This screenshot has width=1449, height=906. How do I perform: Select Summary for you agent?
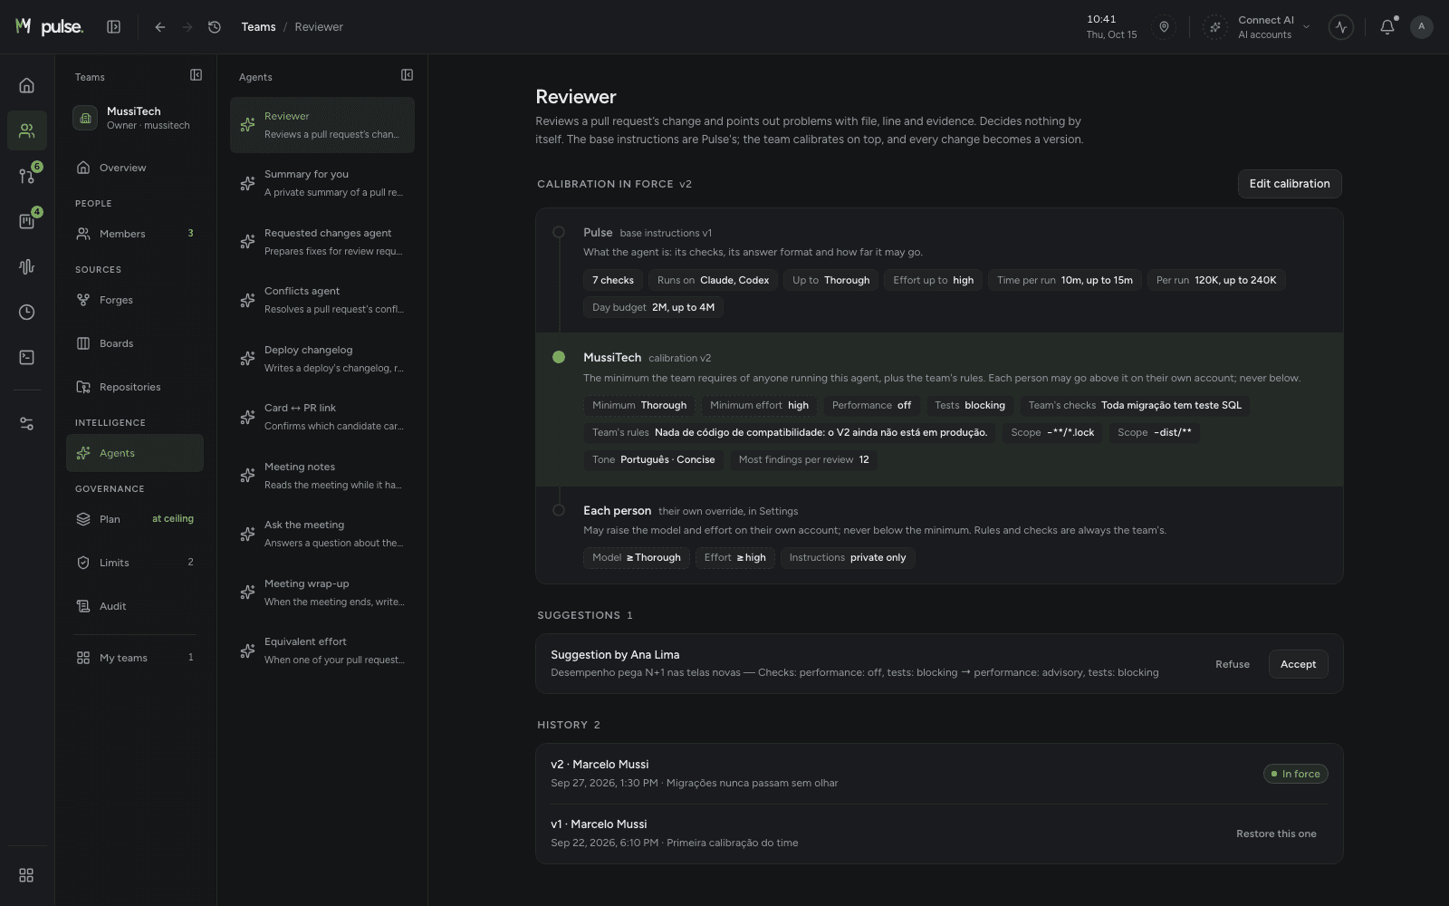(322, 183)
